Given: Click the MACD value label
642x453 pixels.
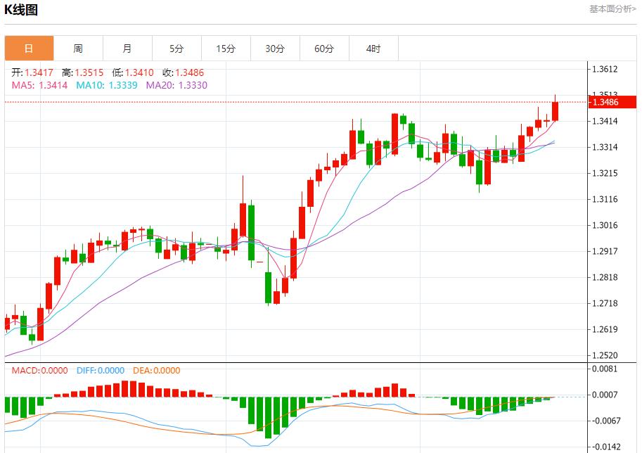Looking at the screenshot, I should click(39, 371).
